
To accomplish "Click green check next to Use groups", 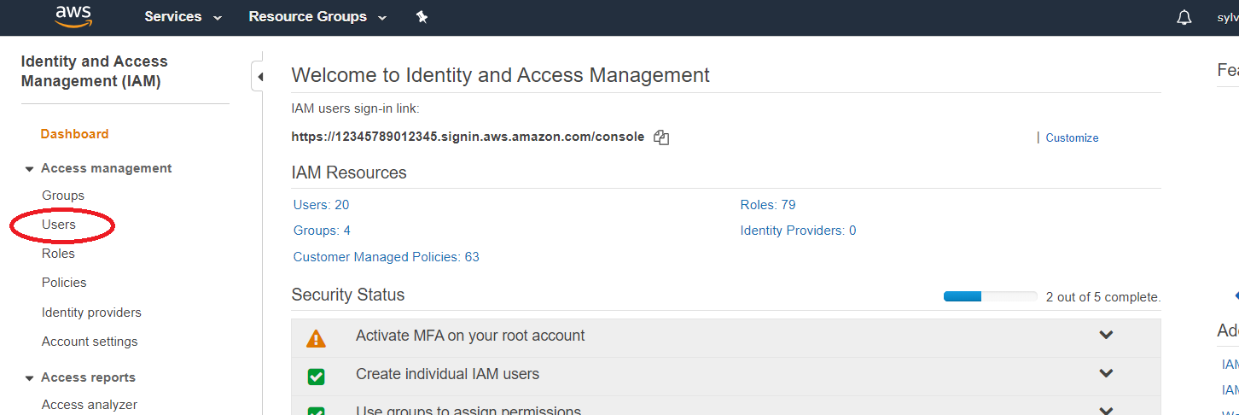I will [x=316, y=411].
